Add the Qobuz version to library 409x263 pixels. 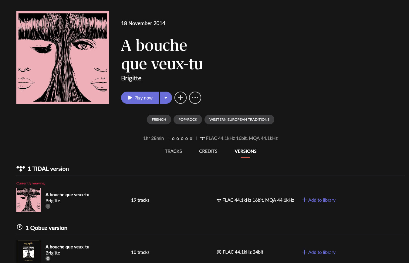click(x=319, y=252)
